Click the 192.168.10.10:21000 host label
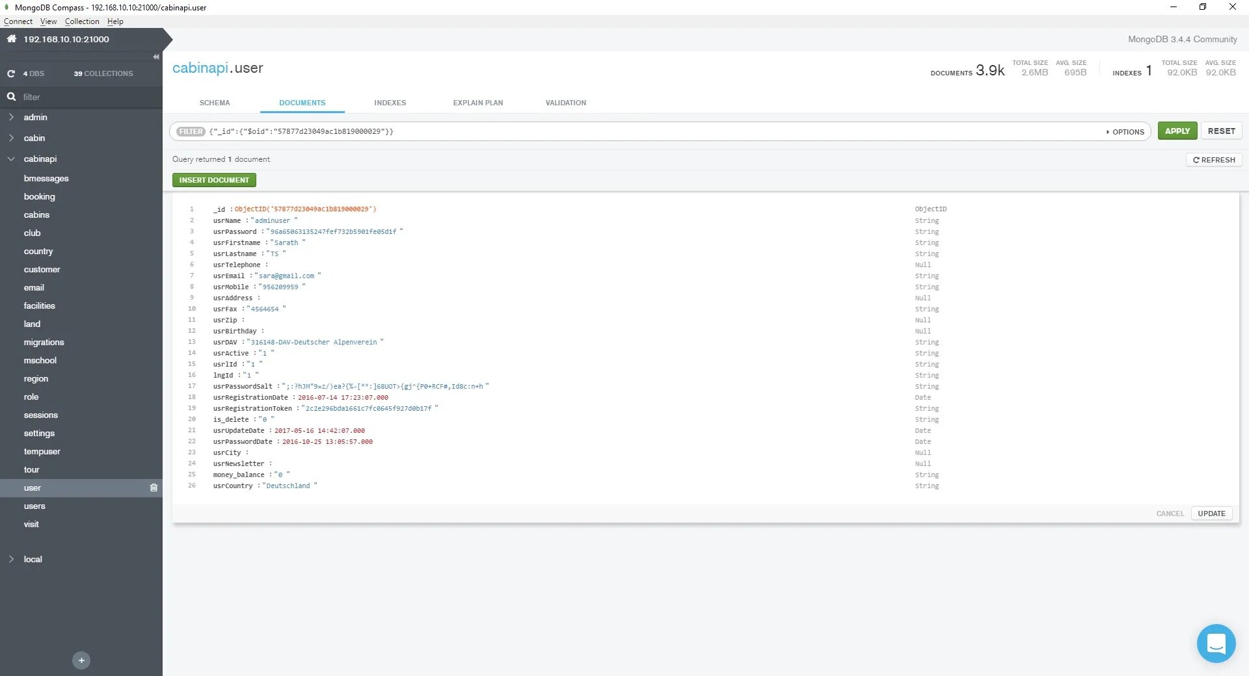Screen dimensions: 1249x676 pyautogui.click(x=66, y=39)
